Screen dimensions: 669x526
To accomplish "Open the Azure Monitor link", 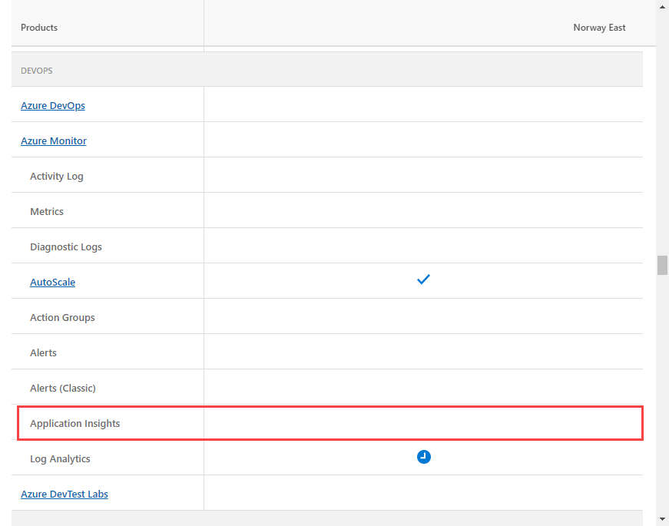I will pyautogui.click(x=54, y=141).
